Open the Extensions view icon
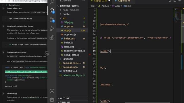This screenshot has width=184, height=103. (52, 37)
